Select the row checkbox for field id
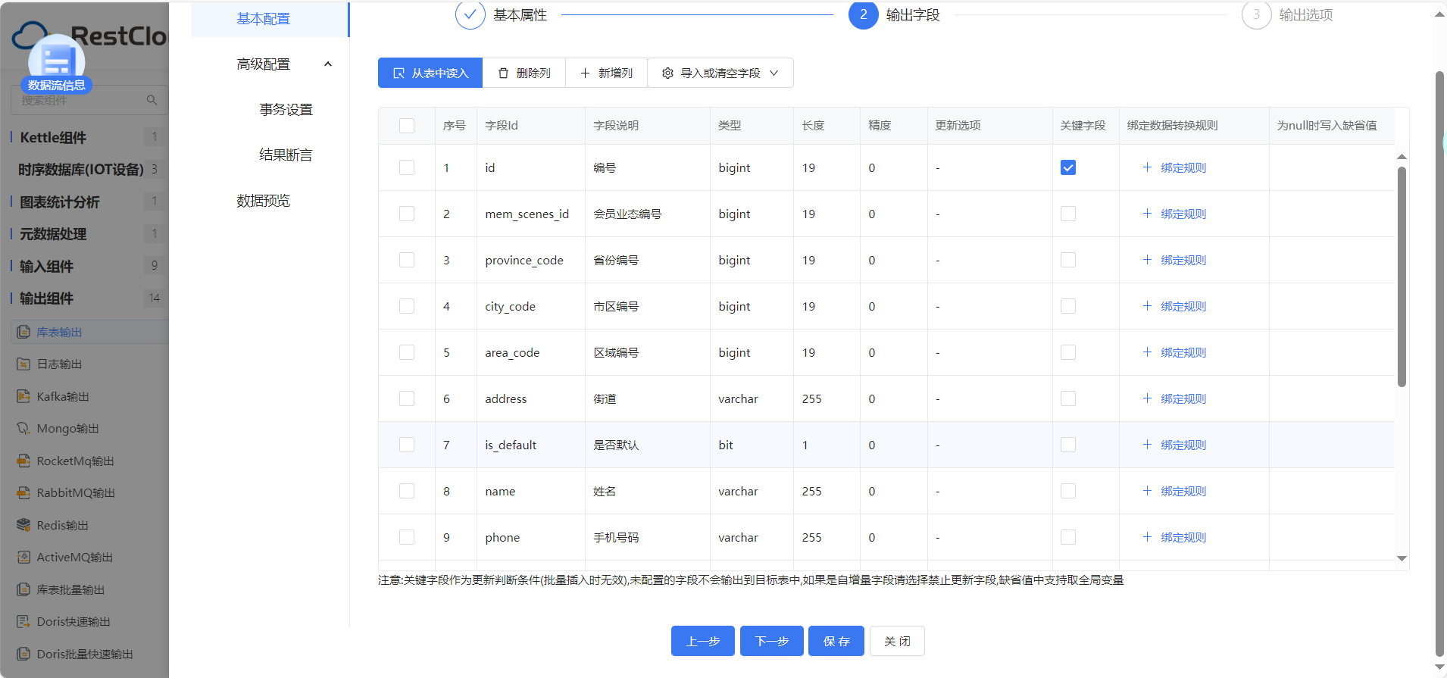Image resolution: width=1447 pixels, height=678 pixels. click(x=407, y=167)
